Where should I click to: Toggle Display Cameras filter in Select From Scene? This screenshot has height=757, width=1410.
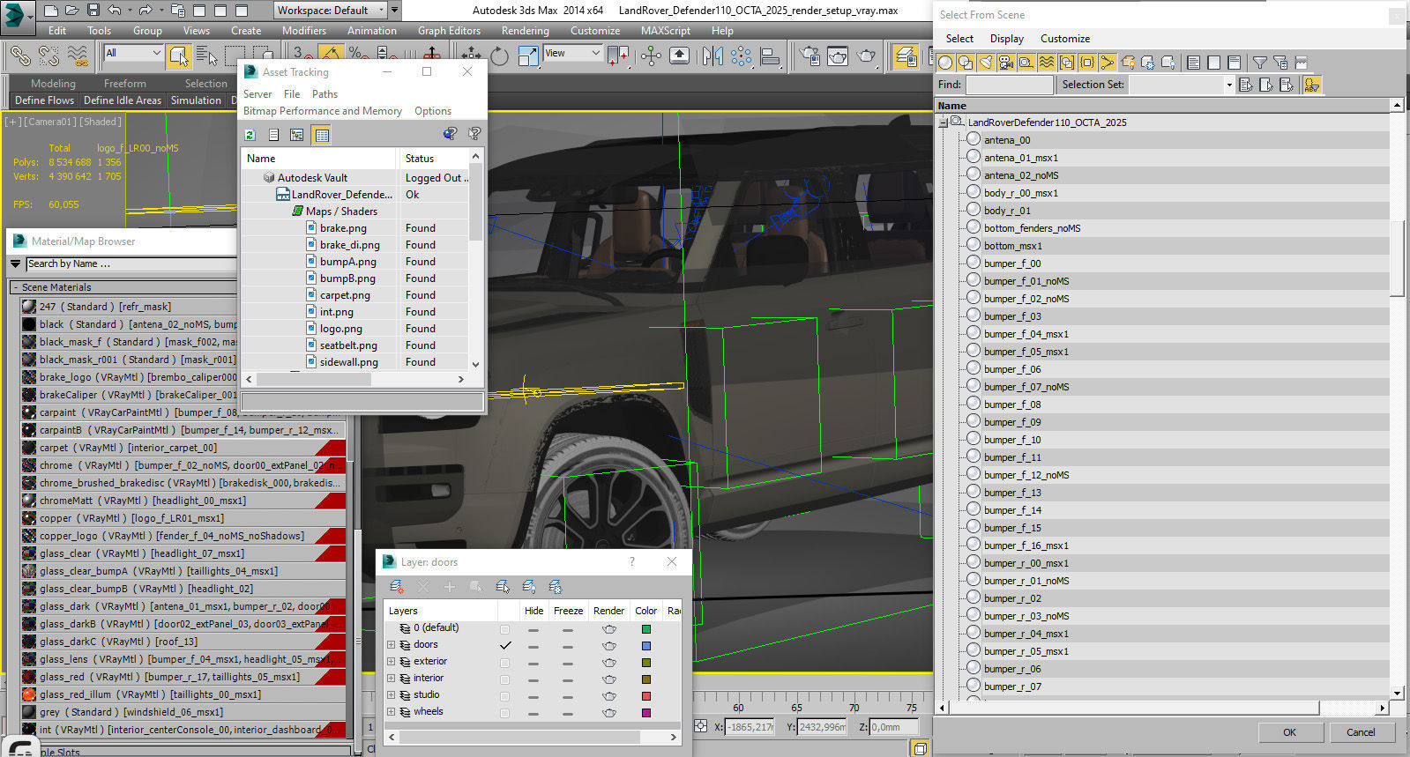pos(1006,63)
